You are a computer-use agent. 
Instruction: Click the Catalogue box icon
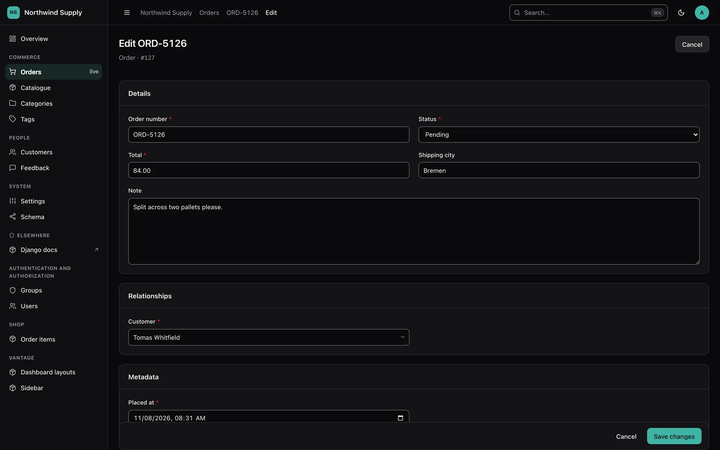[13, 87]
